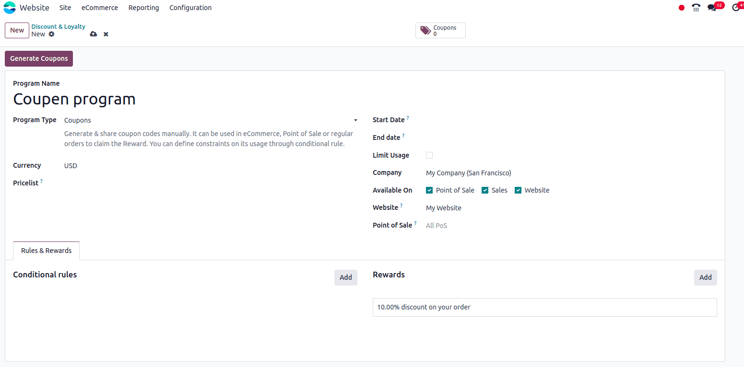Screen dimensions: 744x367
Task: Open the phone dialer icon in the top bar
Action: coord(696,8)
